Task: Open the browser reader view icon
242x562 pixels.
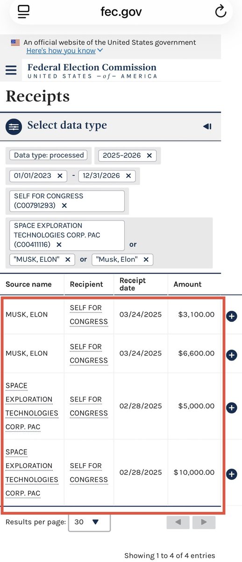Action: 23,12
